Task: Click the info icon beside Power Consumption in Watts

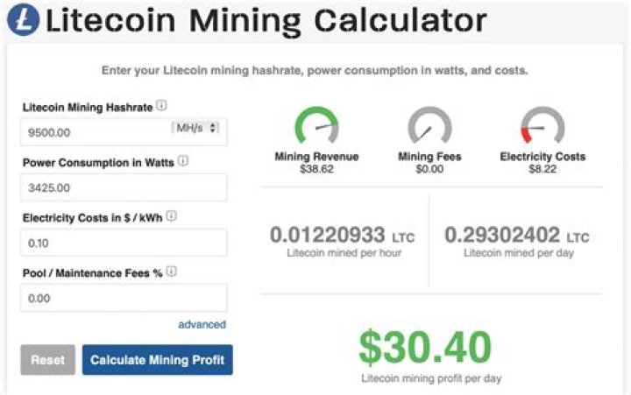Action: pyautogui.click(x=181, y=161)
